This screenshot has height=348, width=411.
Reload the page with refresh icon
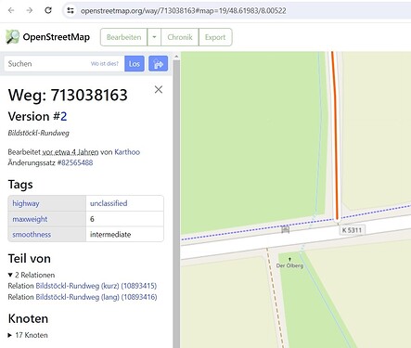(x=48, y=10)
